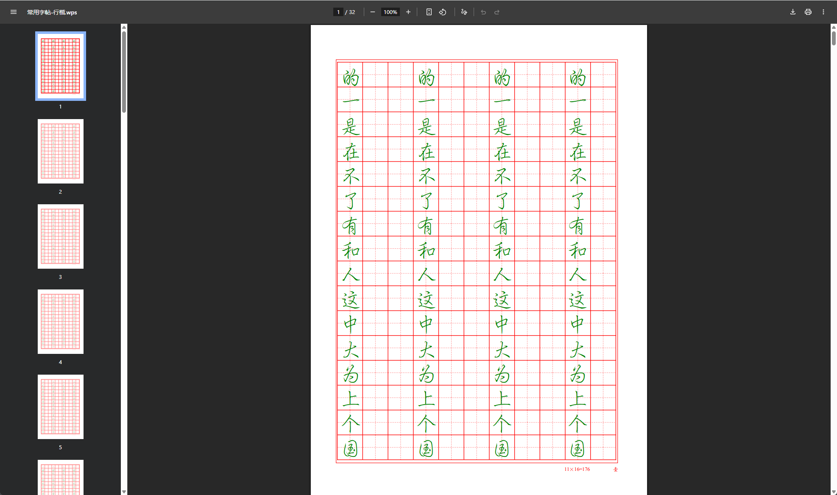Select page 5 thumbnail
837x495 pixels.
tap(61, 407)
